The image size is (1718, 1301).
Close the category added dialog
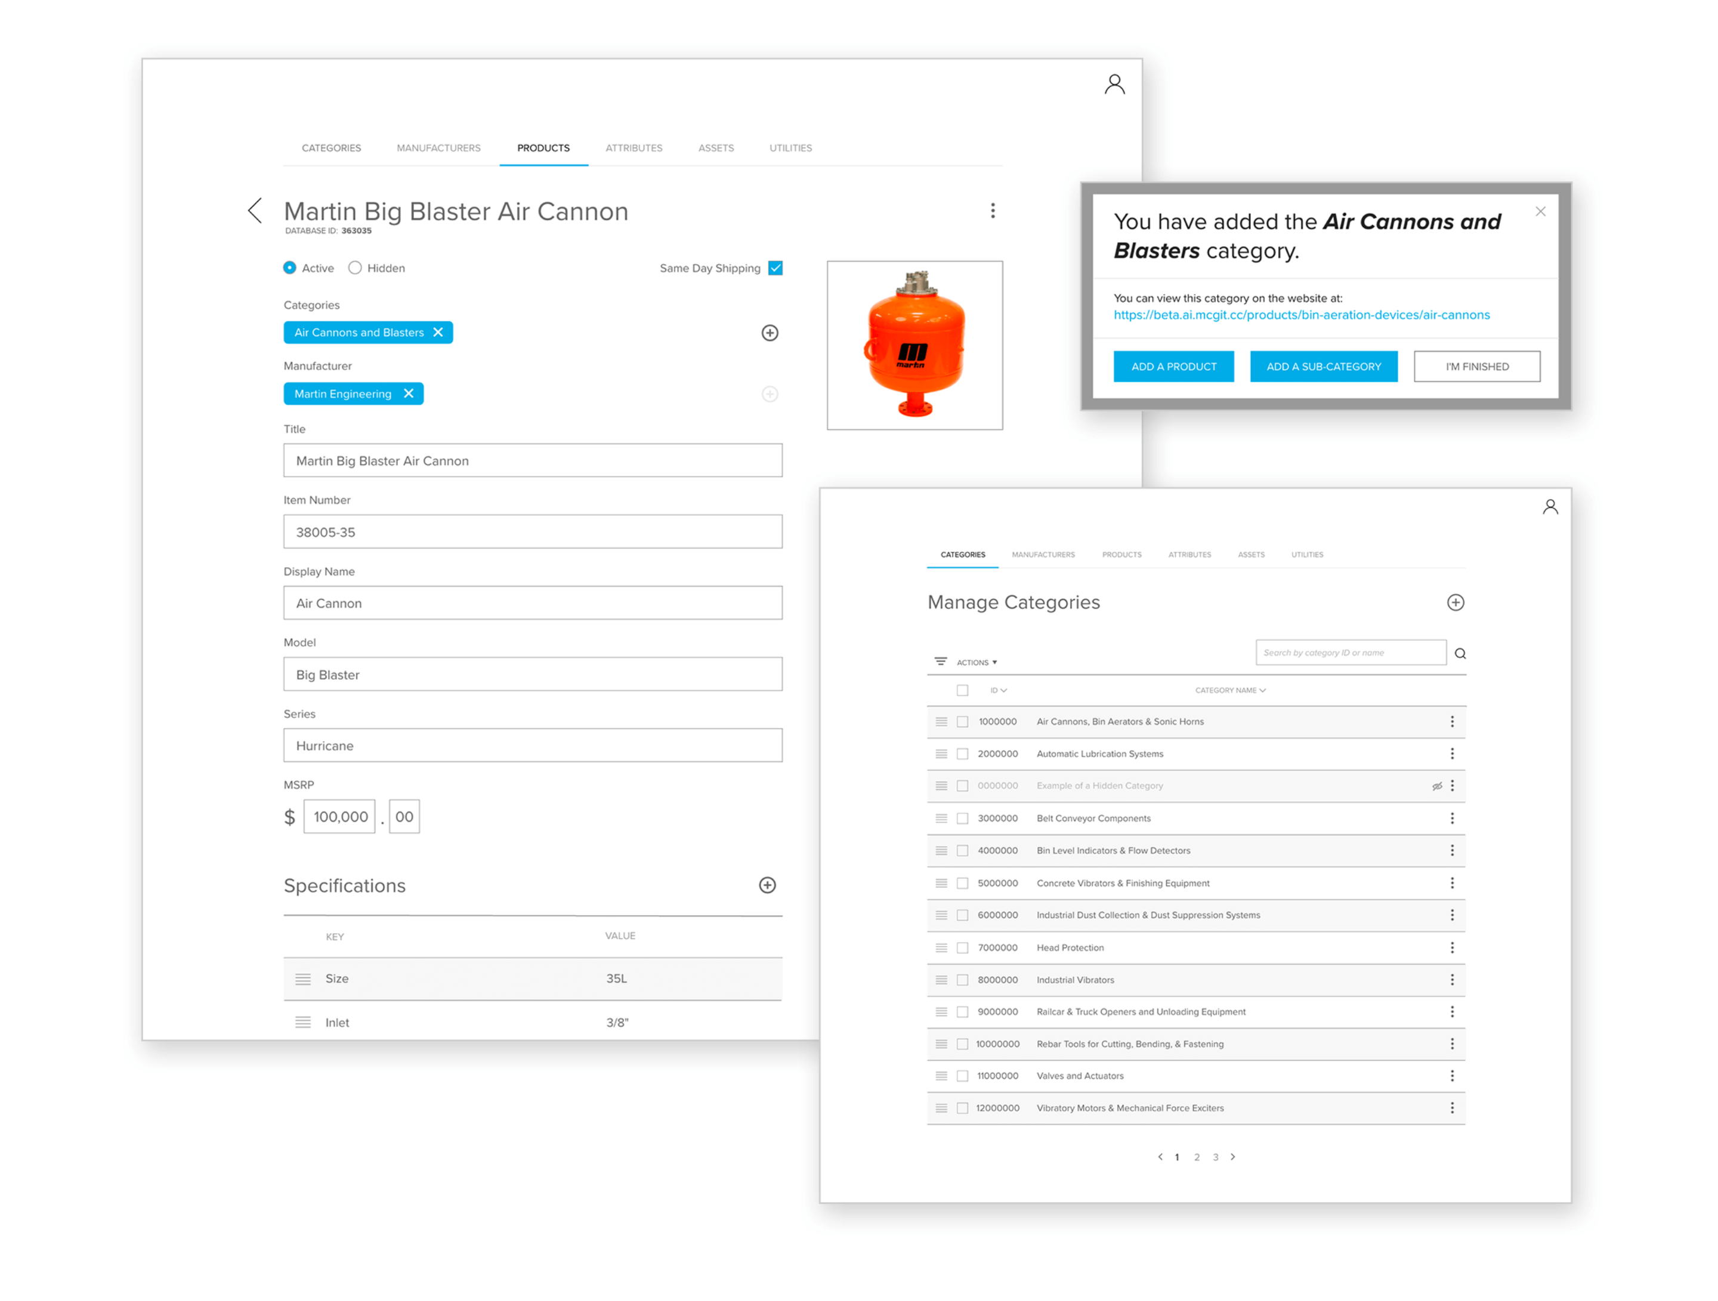1540,211
